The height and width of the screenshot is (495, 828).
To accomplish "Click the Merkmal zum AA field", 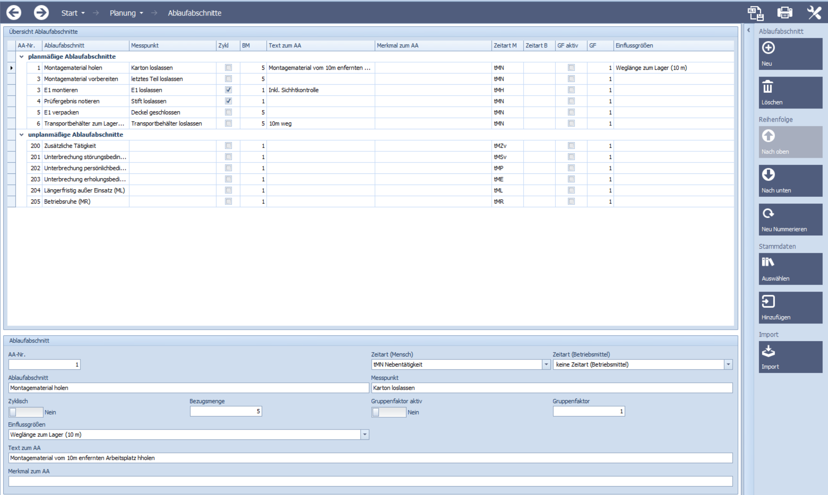I will tap(371, 481).
